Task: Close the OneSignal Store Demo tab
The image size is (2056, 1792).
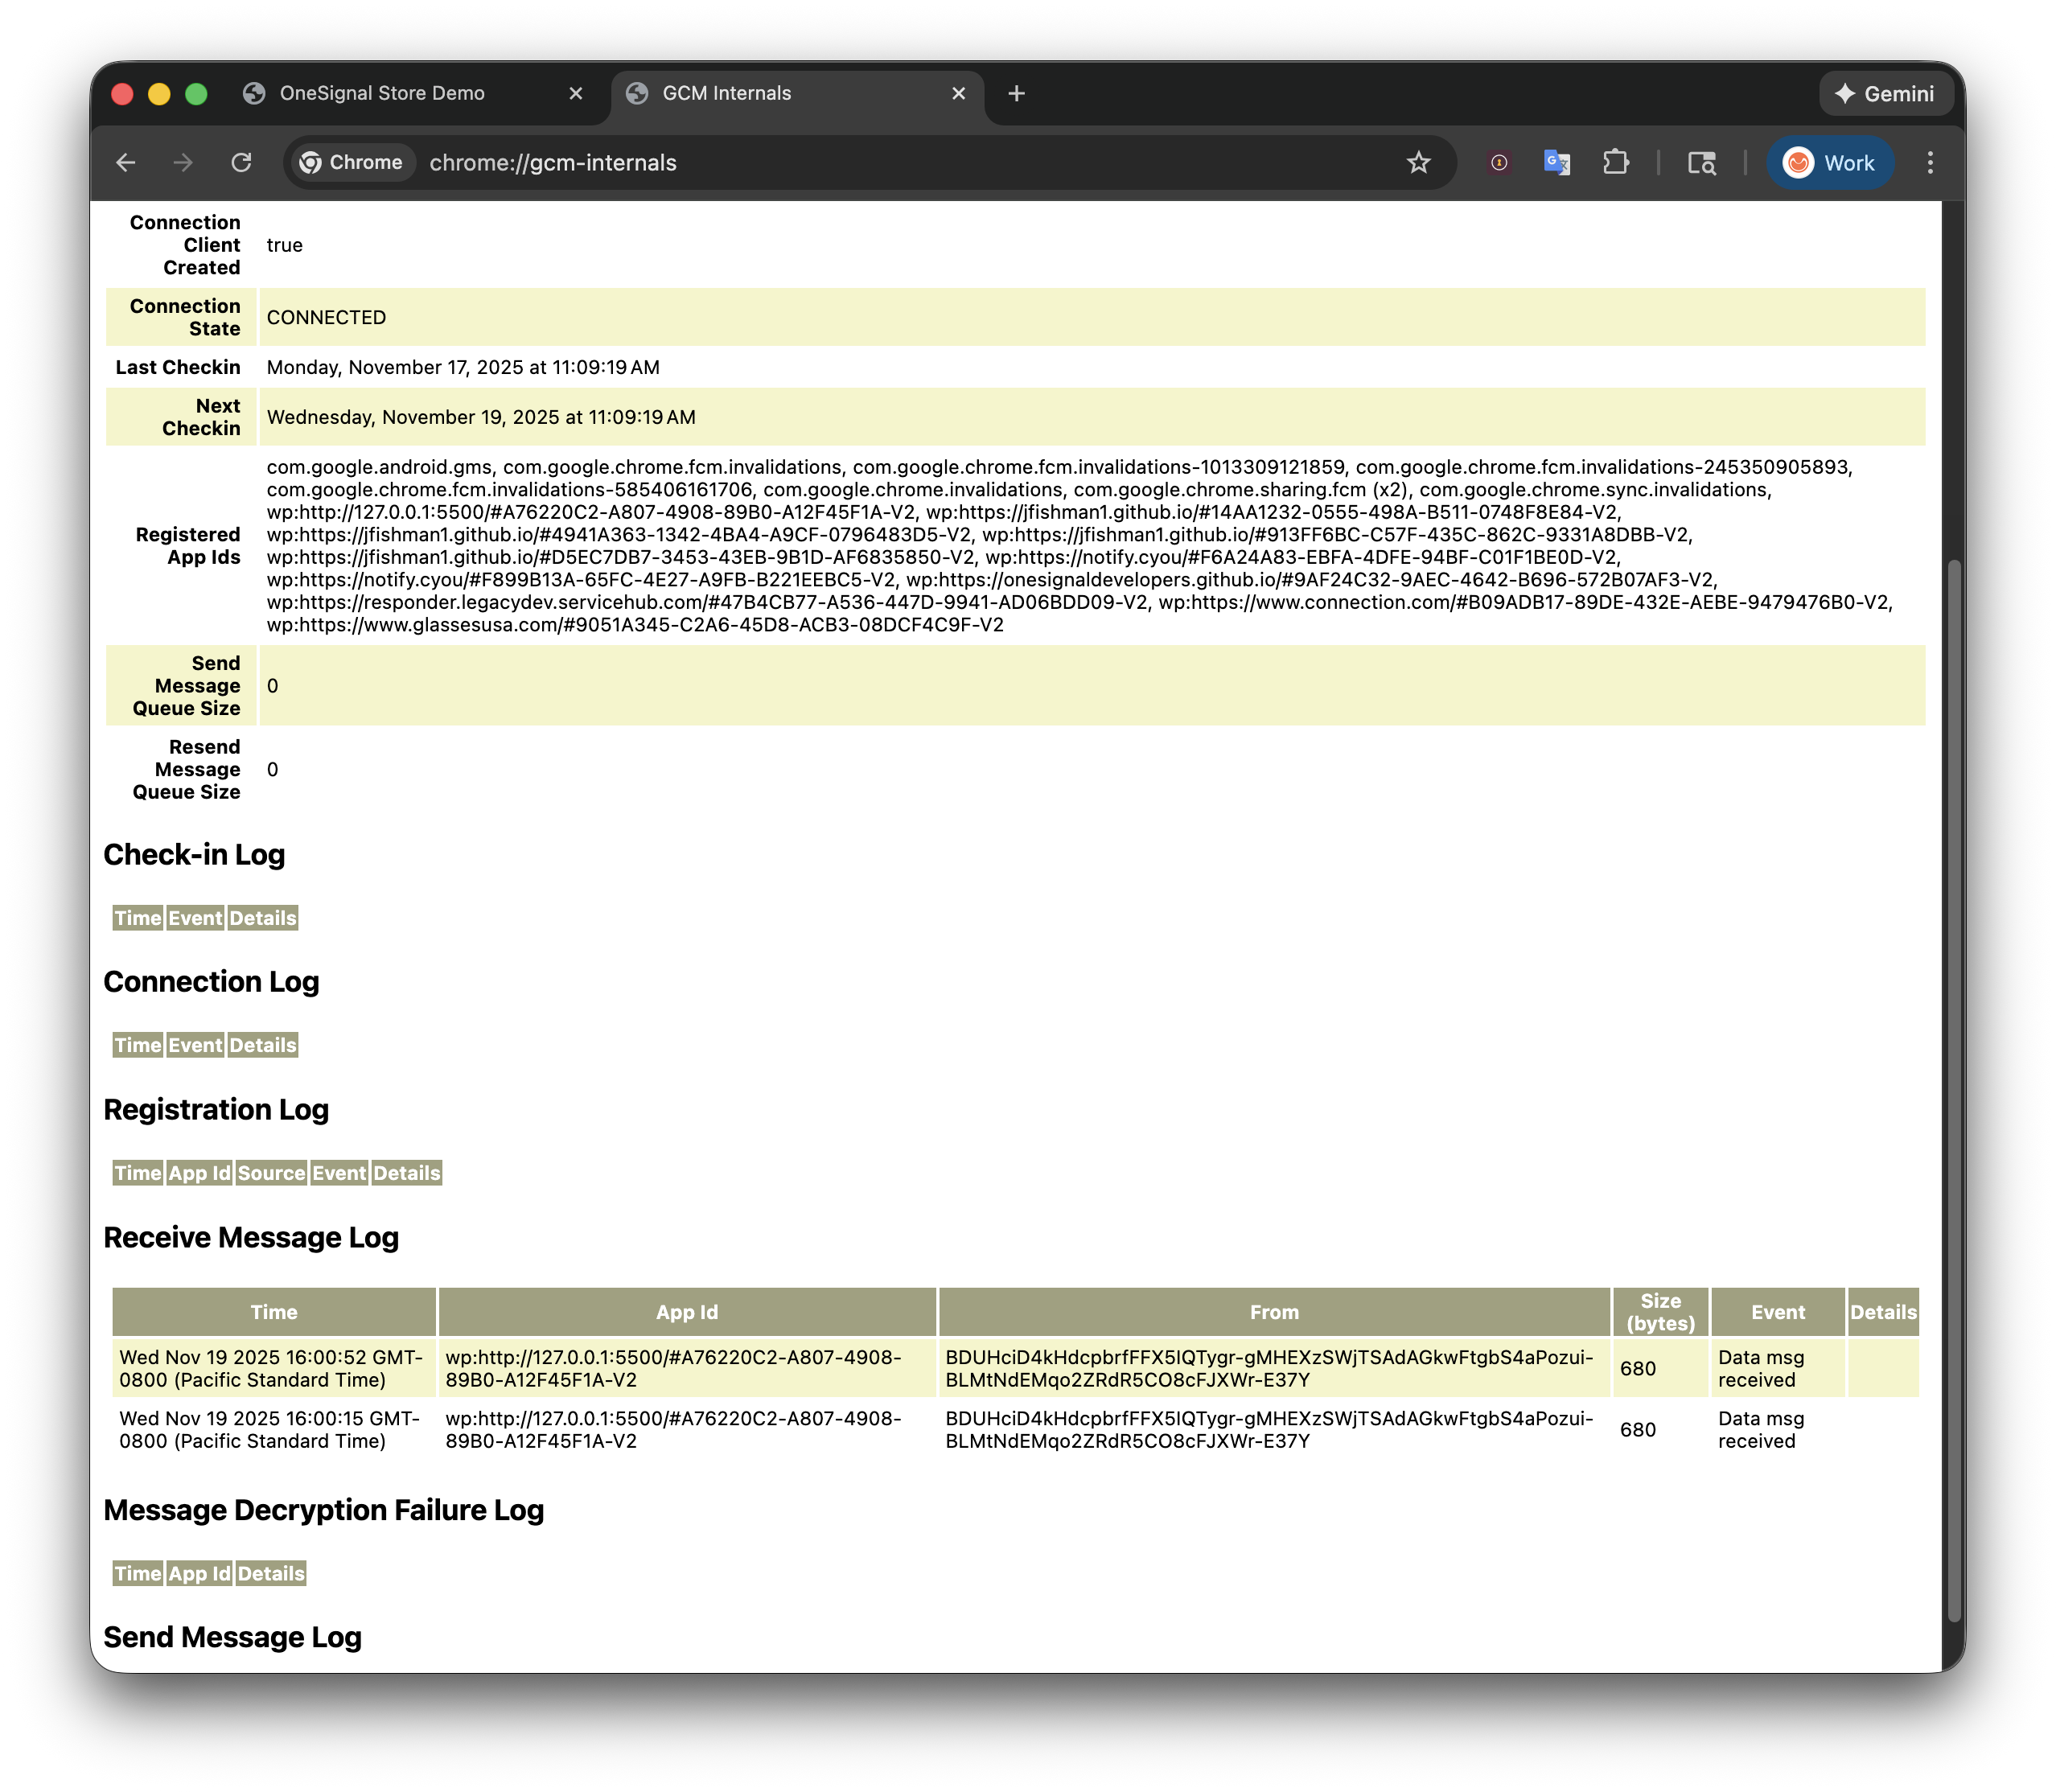Action: 575,93
